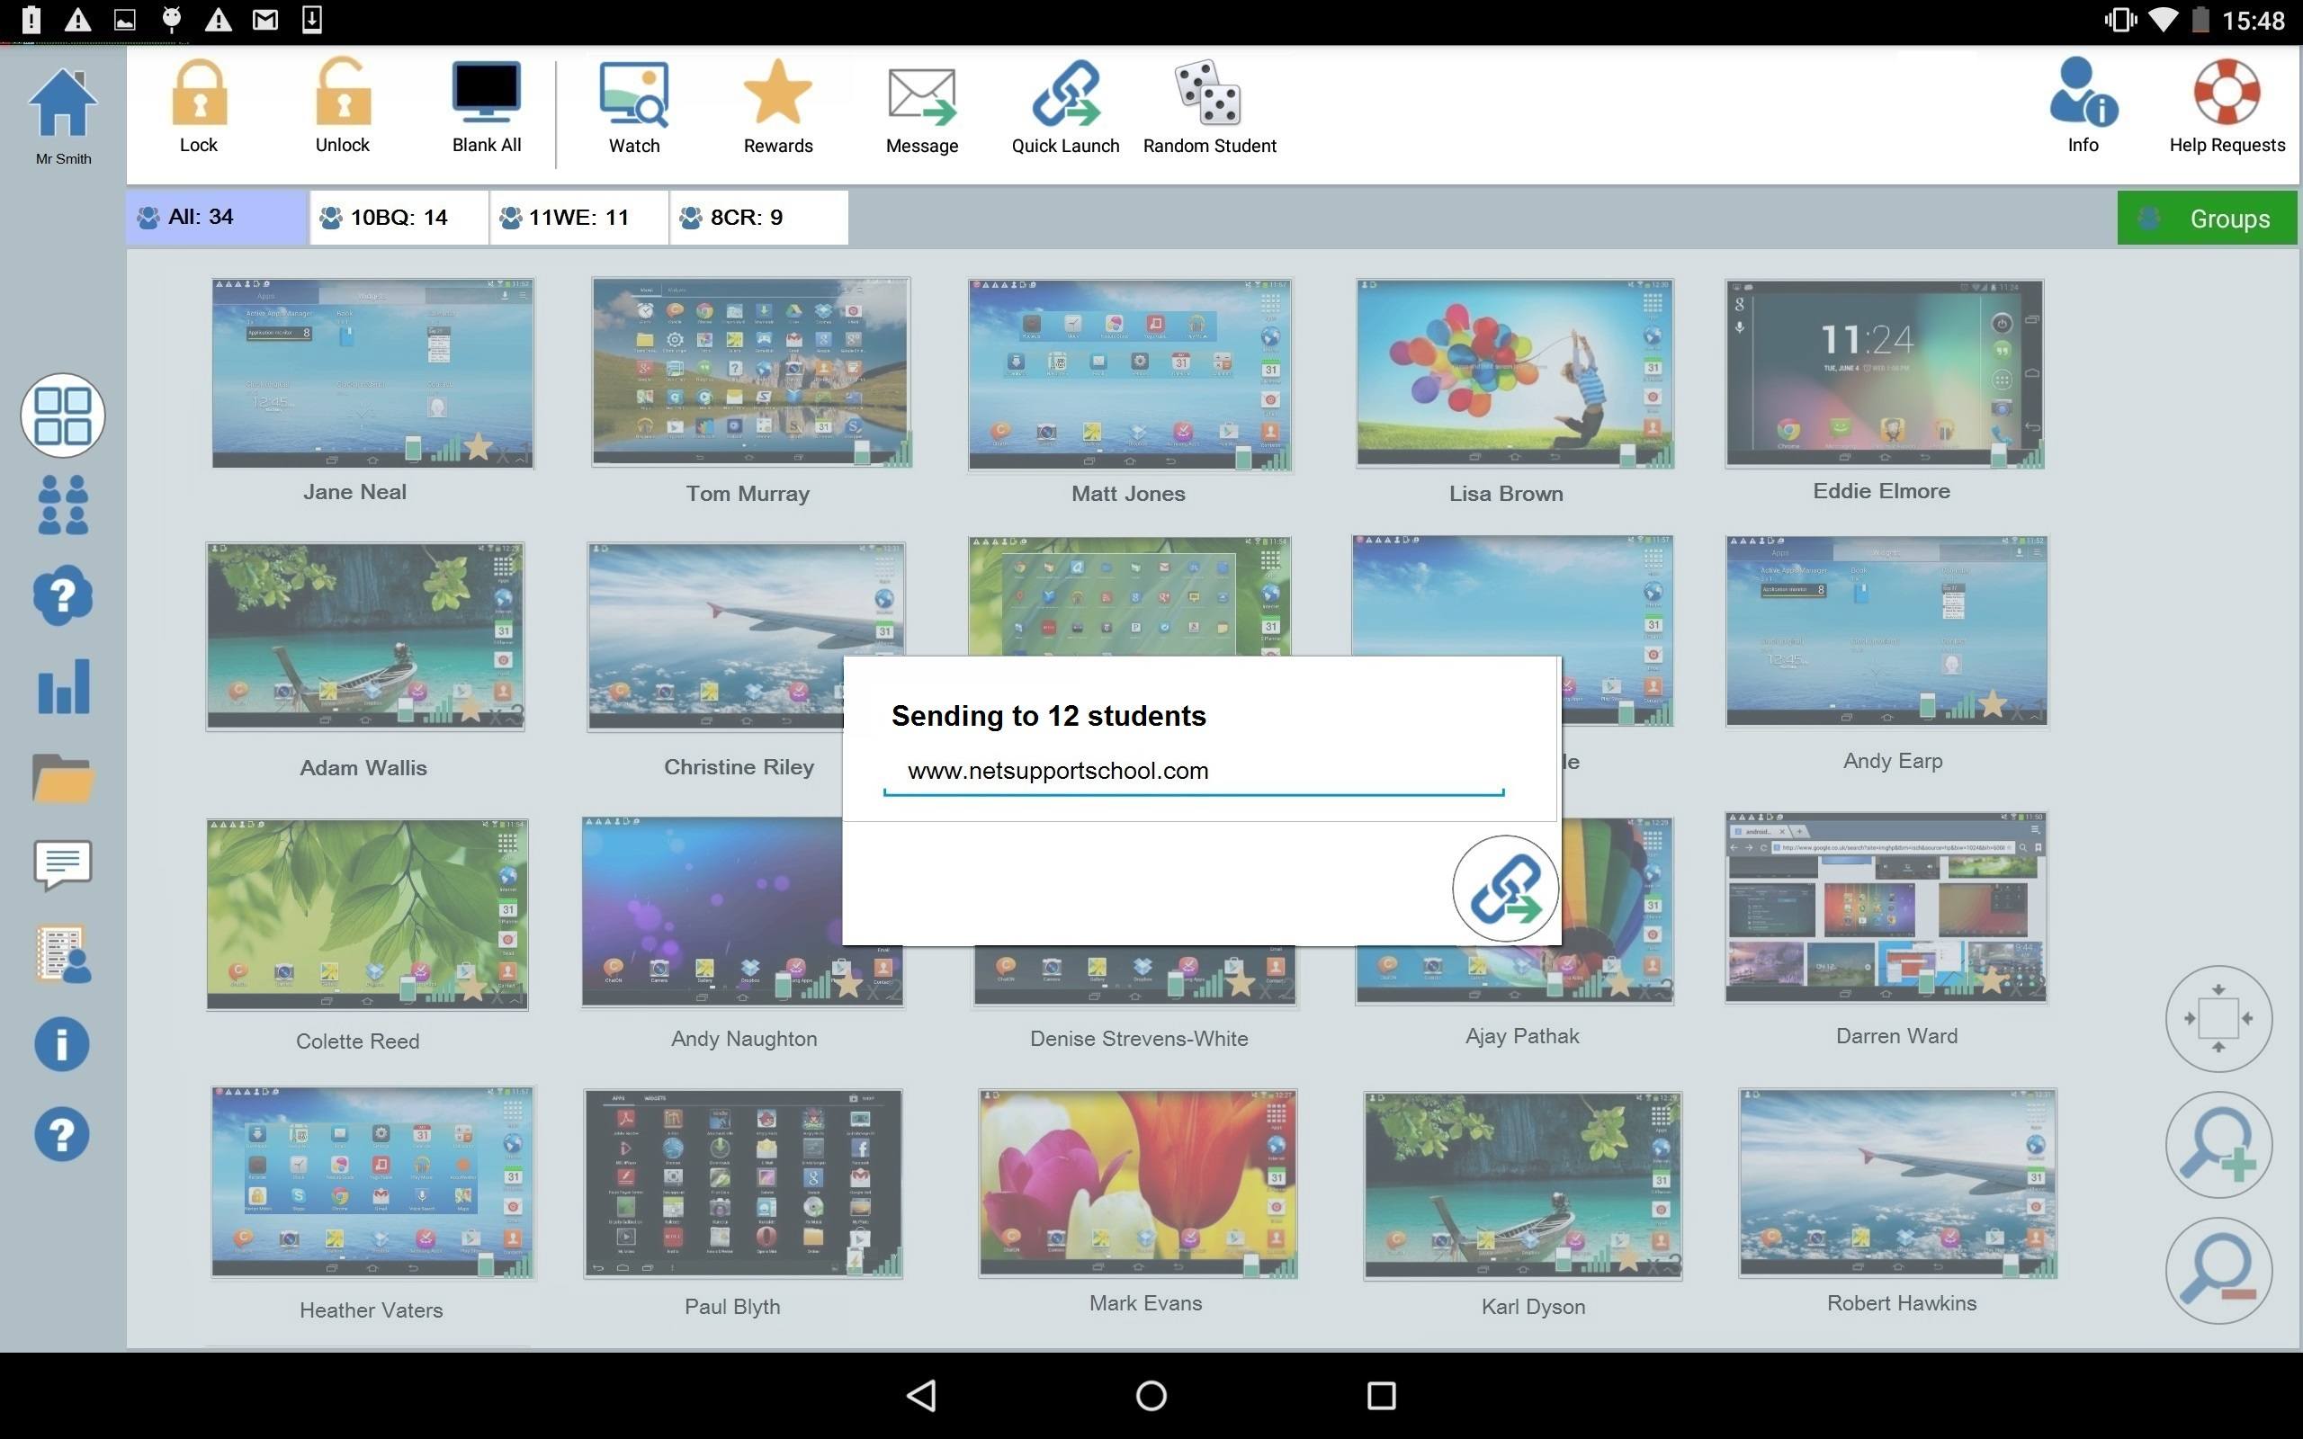The height and width of the screenshot is (1439, 2303).
Task: Open Help Requests lifebuoy icon
Action: click(2226, 94)
